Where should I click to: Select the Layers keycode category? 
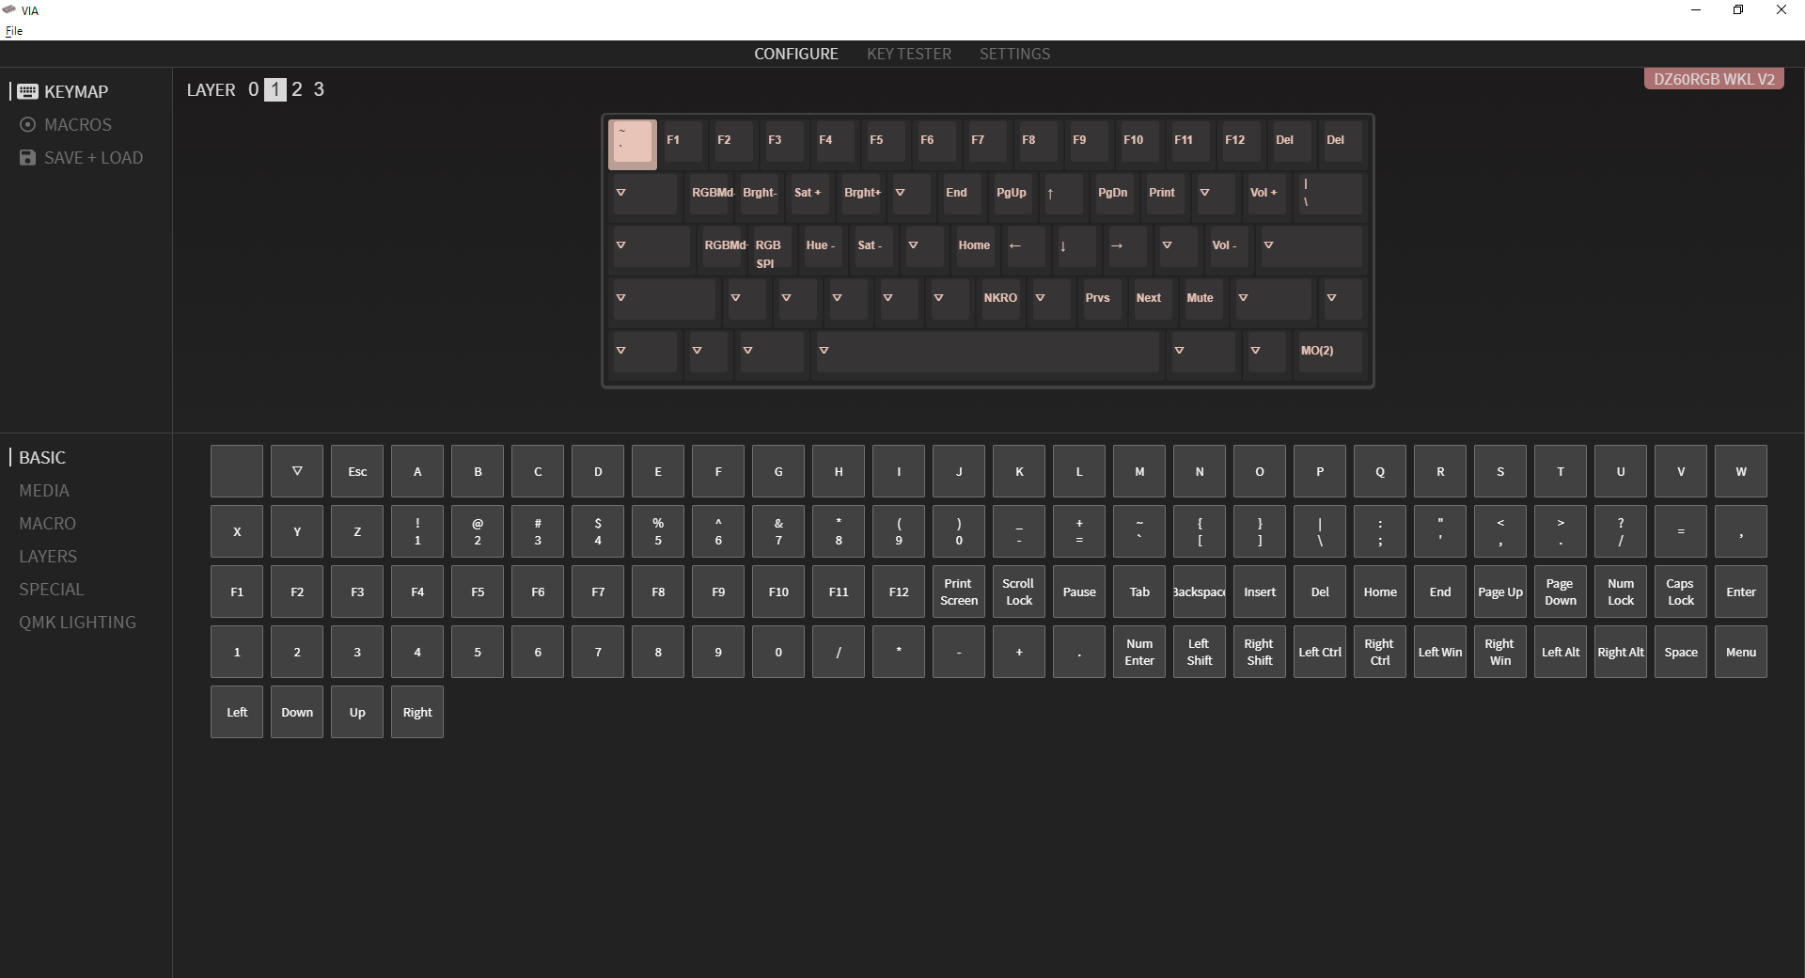click(x=48, y=556)
